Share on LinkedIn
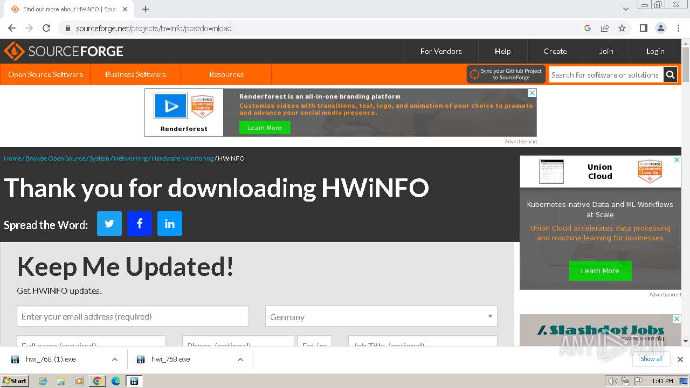The height and width of the screenshot is (388, 690). click(170, 224)
